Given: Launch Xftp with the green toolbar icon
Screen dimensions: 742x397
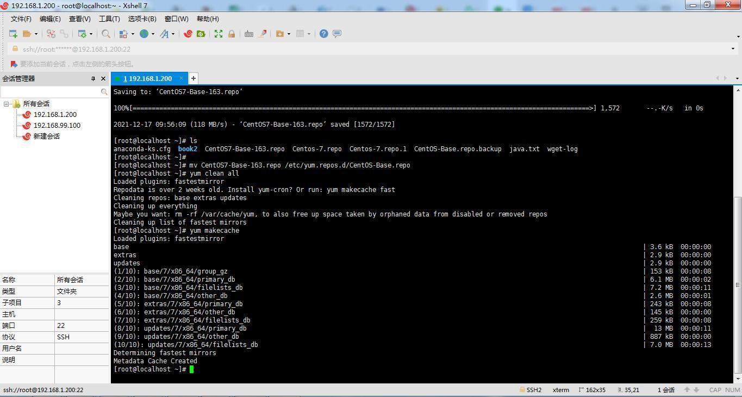Looking at the screenshot, I should 201,34.
